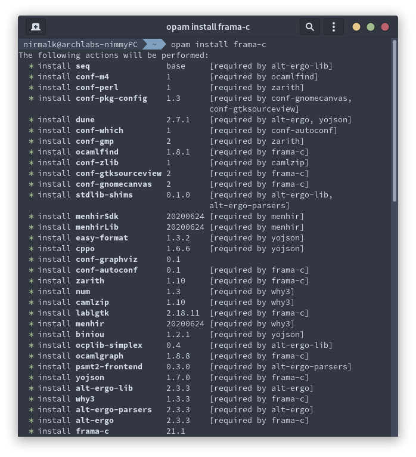Click bold package name 'why3'
Viewport: 416px width, 457px height.
tap(85, 399)
